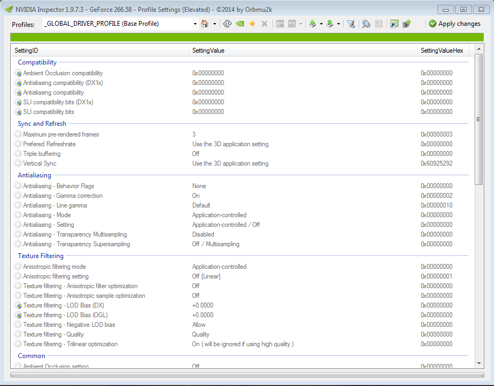Click the value 3 for Maximum pre-rendered frames
The width and height of the screenshot is (494, 386).
coord(194,134)
